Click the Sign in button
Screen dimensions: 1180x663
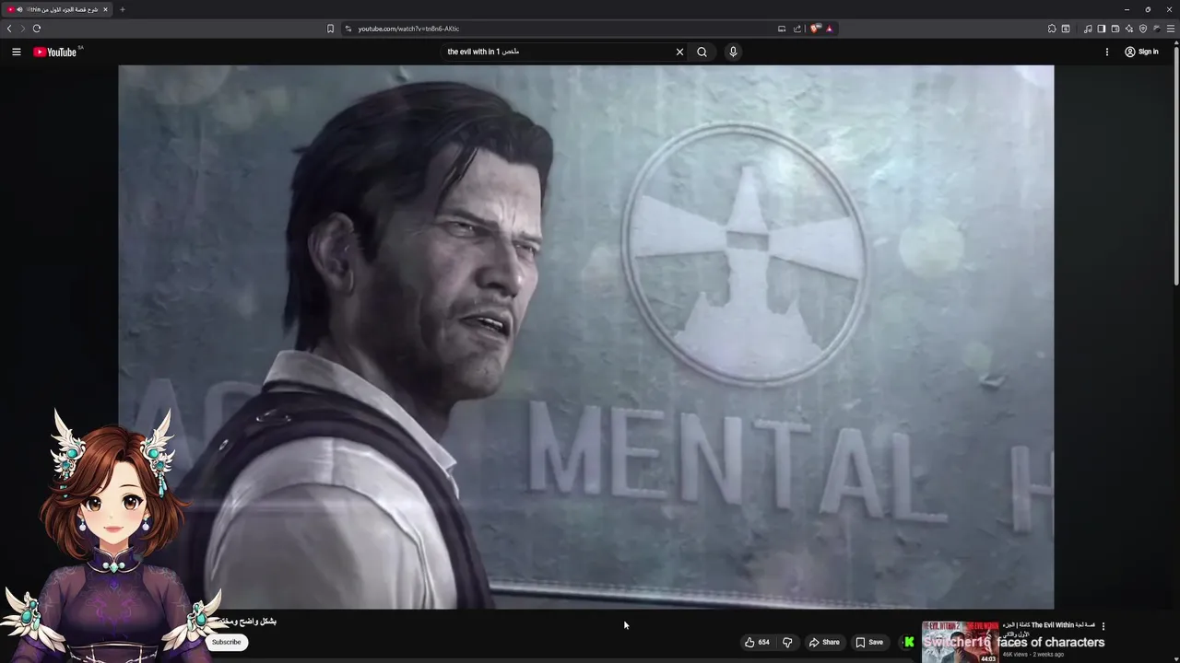point(1141,52)
